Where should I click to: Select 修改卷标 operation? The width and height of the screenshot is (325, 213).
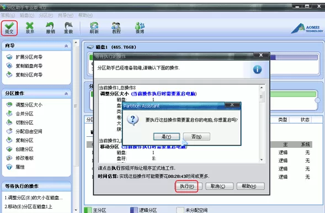tap(24, 158)
